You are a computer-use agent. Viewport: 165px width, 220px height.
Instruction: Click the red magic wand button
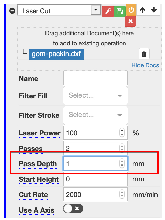tap(108, 11)
